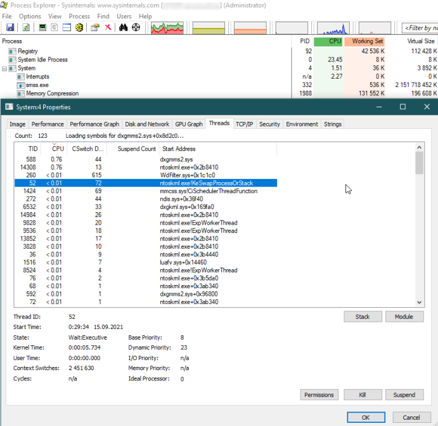The height and width of the screenshot is (426, 438).
Task: Switch to the GPU Graph tab
Action: click(189, 124)
